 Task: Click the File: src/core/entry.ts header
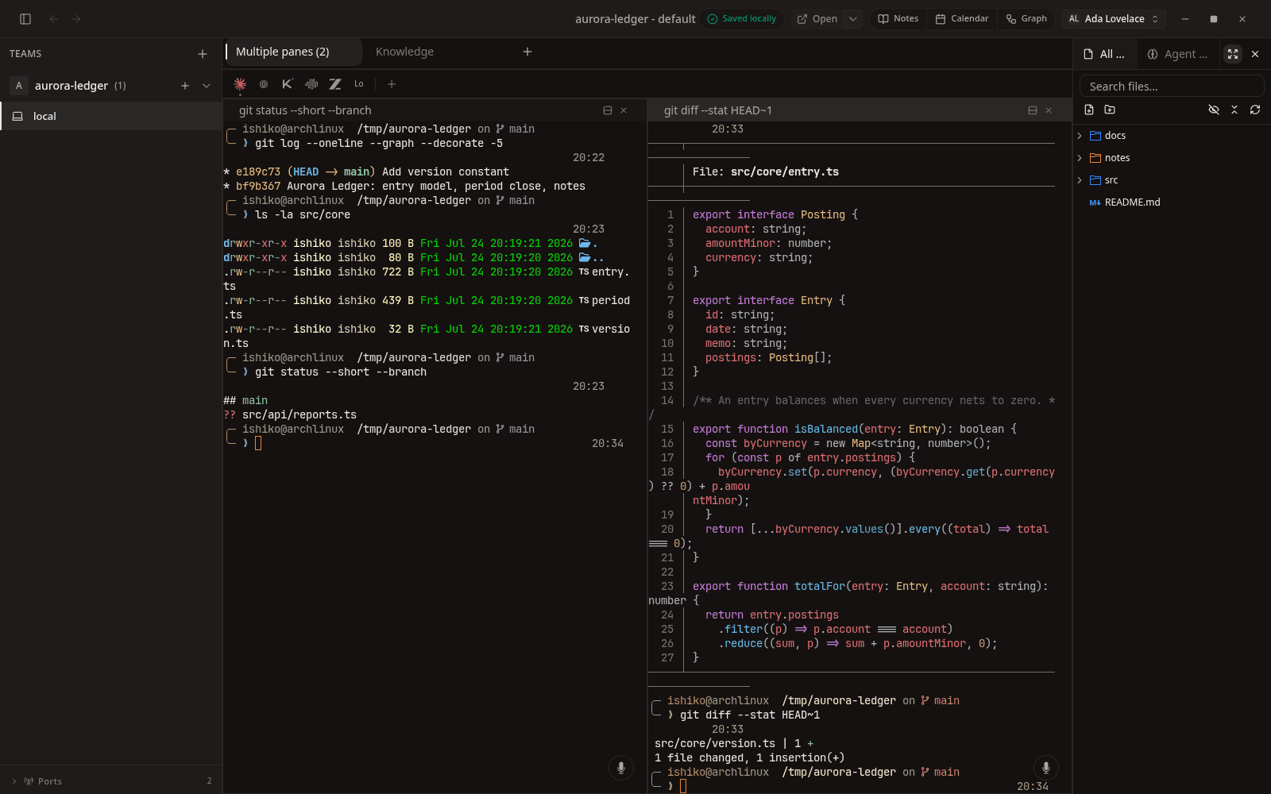[766, 172]
